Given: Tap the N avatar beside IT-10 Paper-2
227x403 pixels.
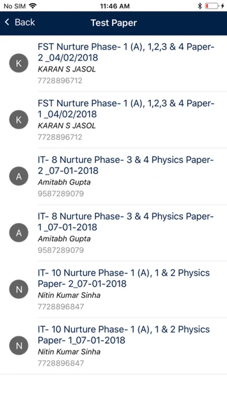Looking at the screenshot, I should click(x=19, y=289).
